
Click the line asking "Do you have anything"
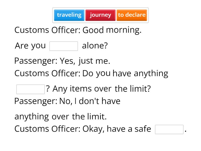[x=91, y=73]
